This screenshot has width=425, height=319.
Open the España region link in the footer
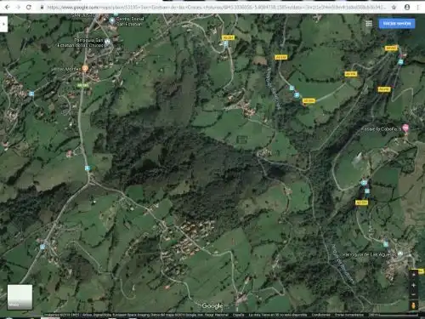[238, 315]
